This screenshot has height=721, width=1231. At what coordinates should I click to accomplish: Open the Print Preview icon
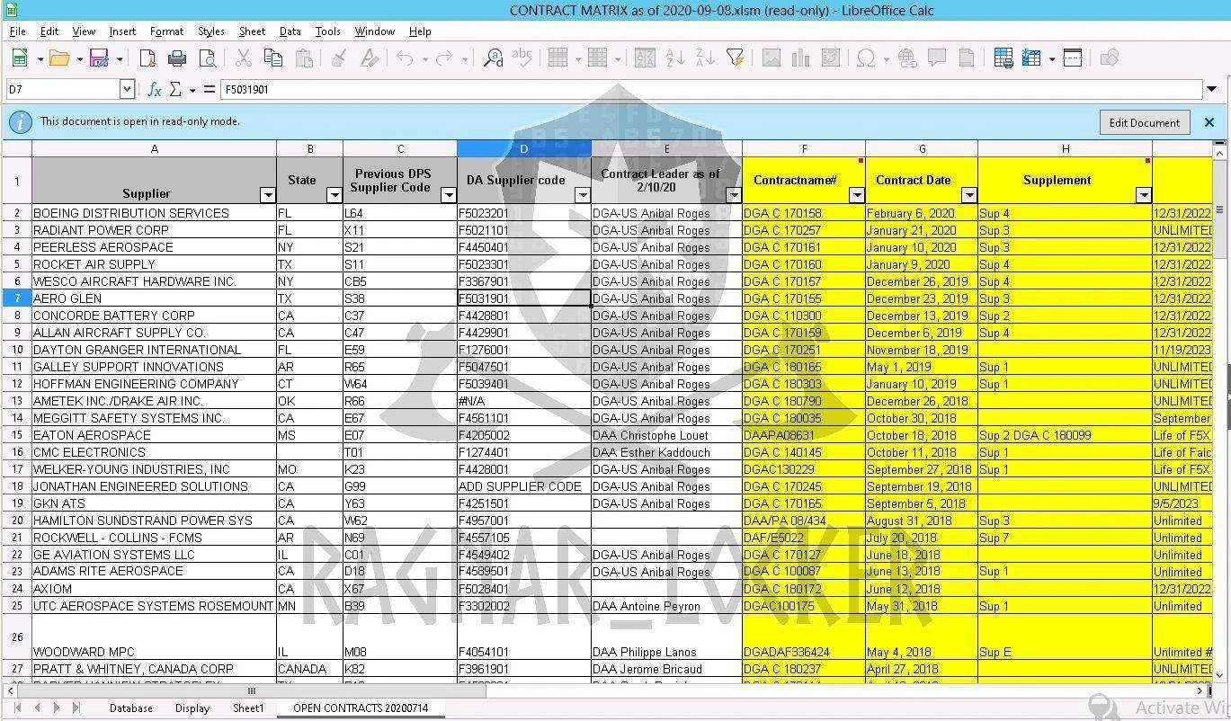[208, 58]
